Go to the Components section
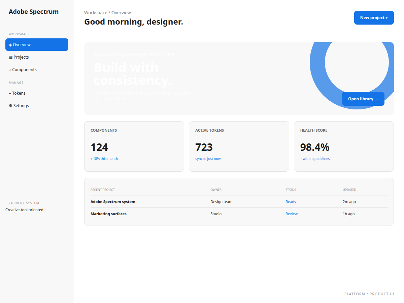This screenshot has height=303, width=404. (x=37, y=70)
